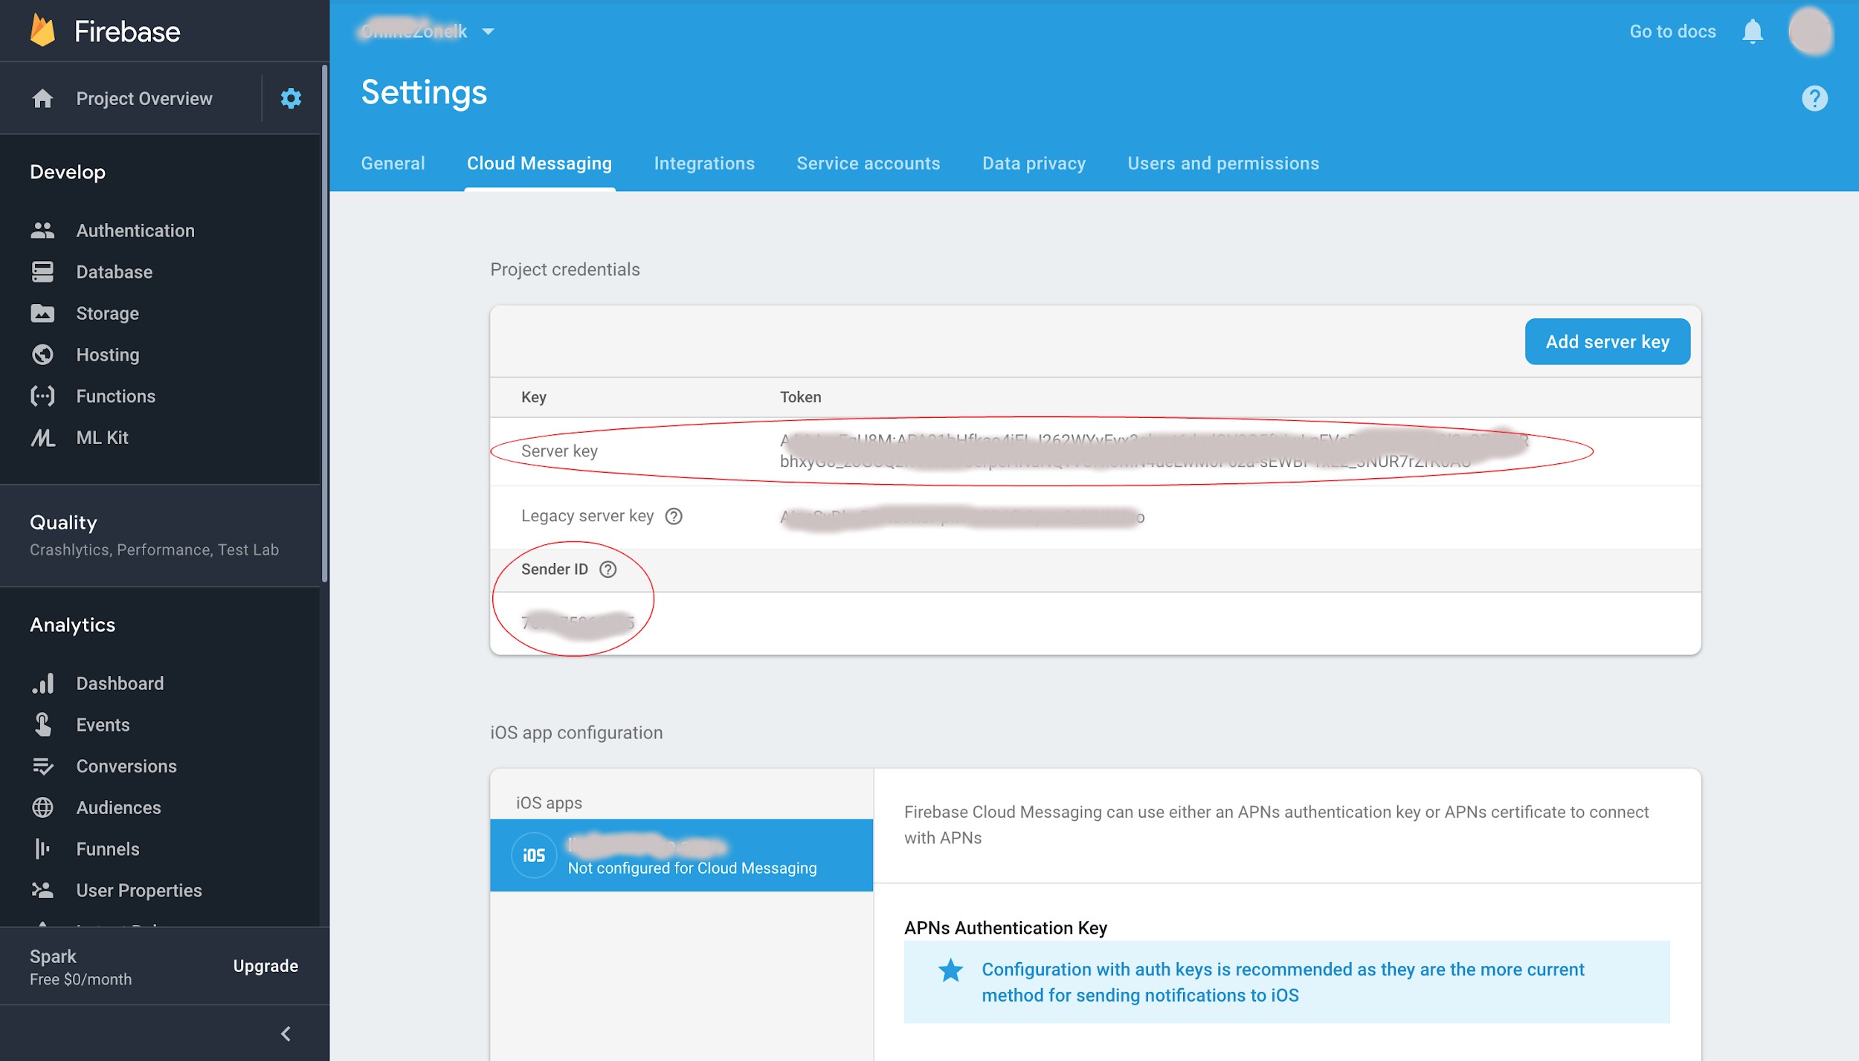Click Upgrade on the Spark plan

click(265, 966)
